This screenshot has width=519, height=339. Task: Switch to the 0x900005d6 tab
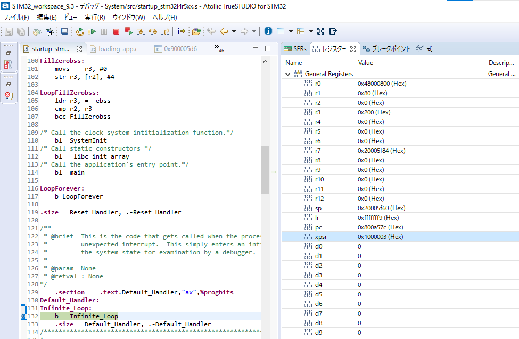(x=176, y=49)
